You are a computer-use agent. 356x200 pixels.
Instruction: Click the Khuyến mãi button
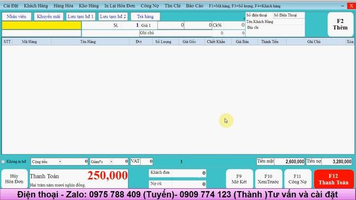tap(48, 17)
